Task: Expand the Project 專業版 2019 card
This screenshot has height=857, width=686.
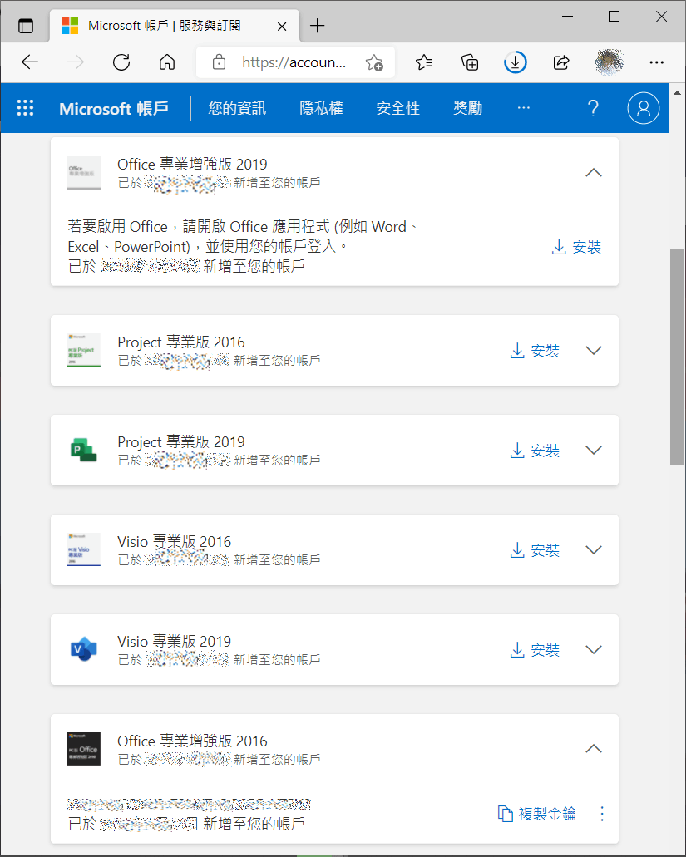Action: [594, 450]
